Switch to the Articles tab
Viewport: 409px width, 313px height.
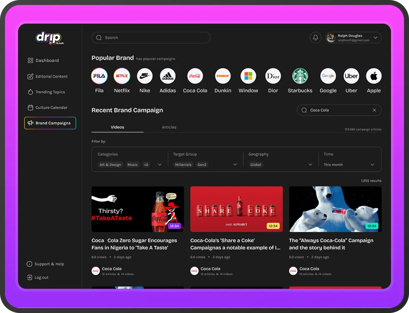point(169,127)
